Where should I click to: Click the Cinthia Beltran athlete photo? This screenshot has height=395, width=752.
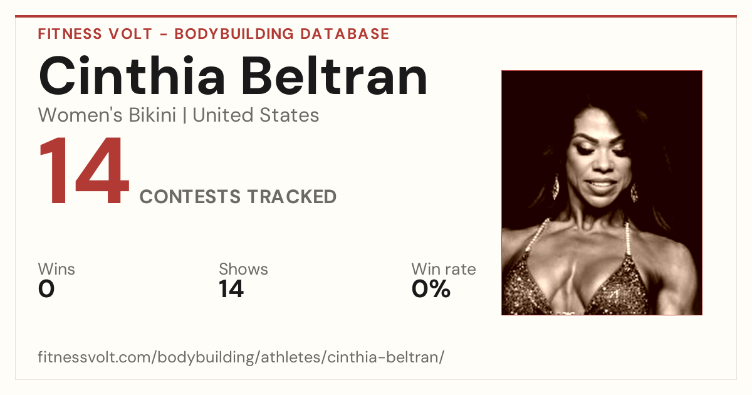tap(602, 192)
